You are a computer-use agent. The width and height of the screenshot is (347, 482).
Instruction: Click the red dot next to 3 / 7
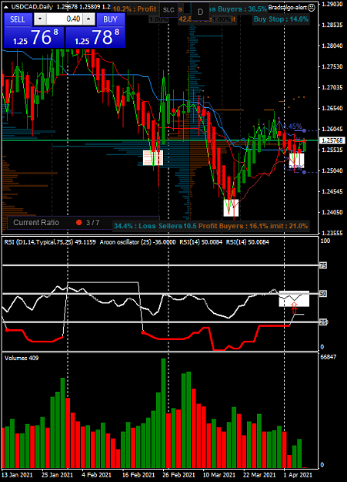[78, 222]
